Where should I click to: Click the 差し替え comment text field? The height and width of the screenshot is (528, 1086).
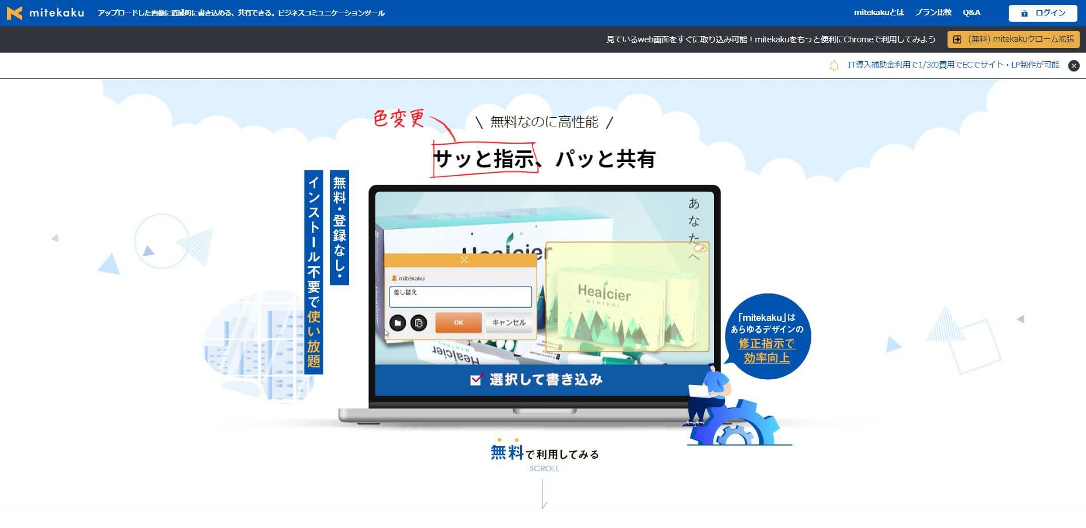(461, 297)
